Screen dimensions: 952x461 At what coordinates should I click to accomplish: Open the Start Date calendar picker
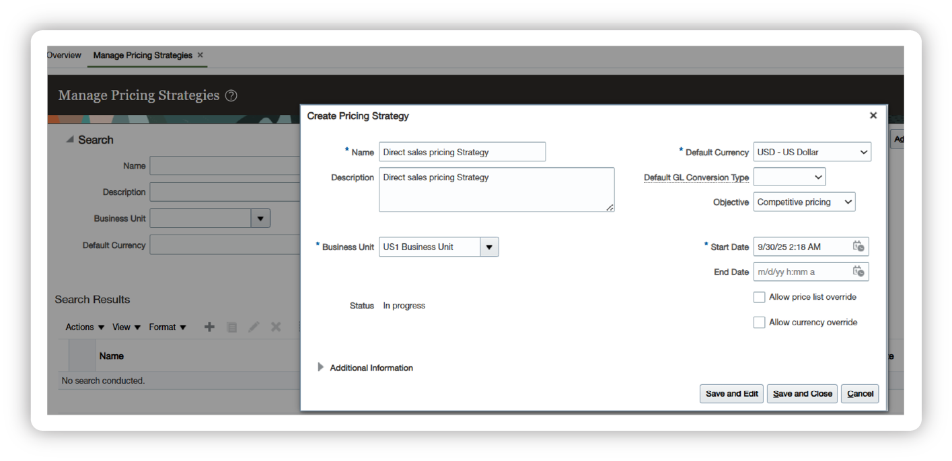(x=859, y=247)
